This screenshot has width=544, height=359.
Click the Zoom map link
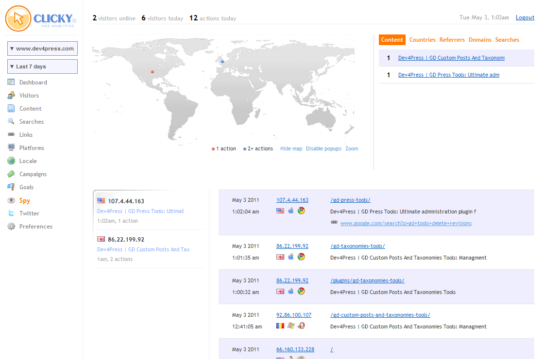[x=352, y=148]
